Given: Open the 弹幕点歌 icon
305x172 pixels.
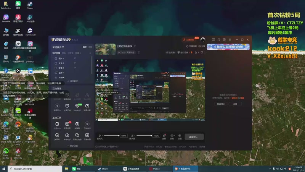Looking at the screenshot, I should coord(87,106).
